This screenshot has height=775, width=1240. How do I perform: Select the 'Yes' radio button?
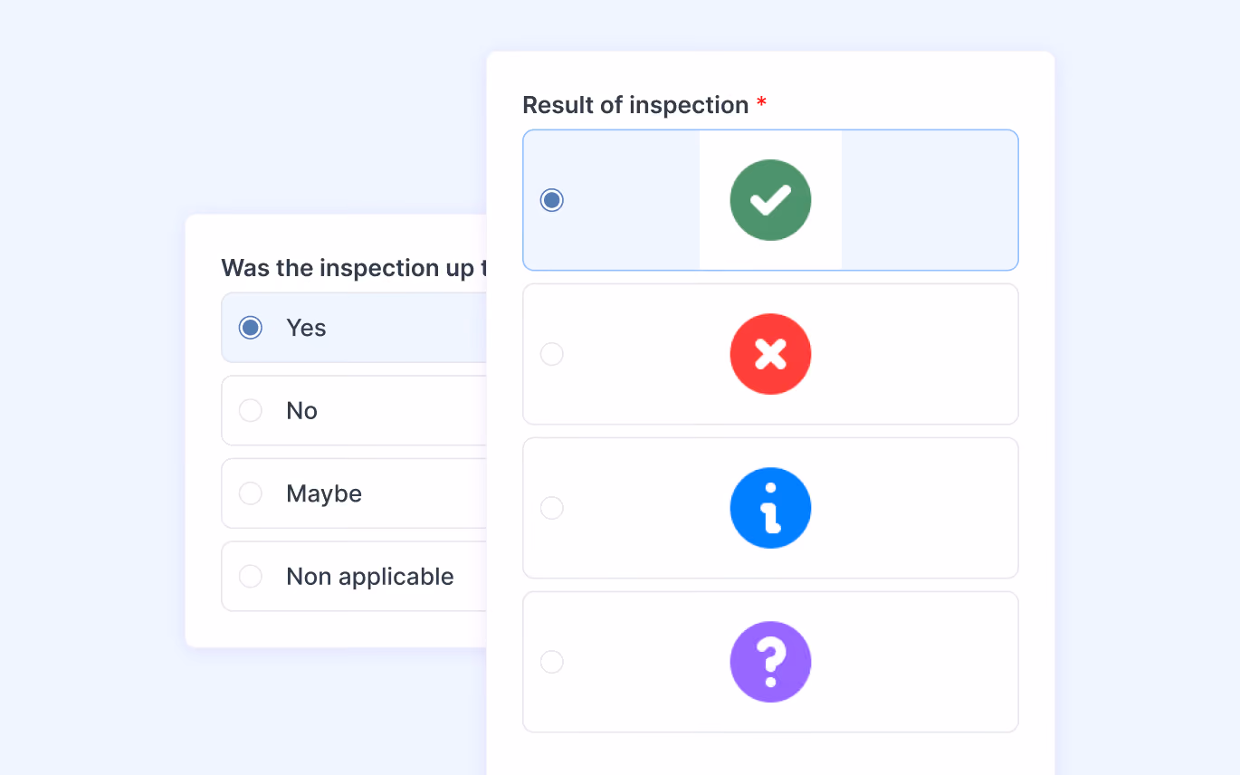[x=251, y=328]
